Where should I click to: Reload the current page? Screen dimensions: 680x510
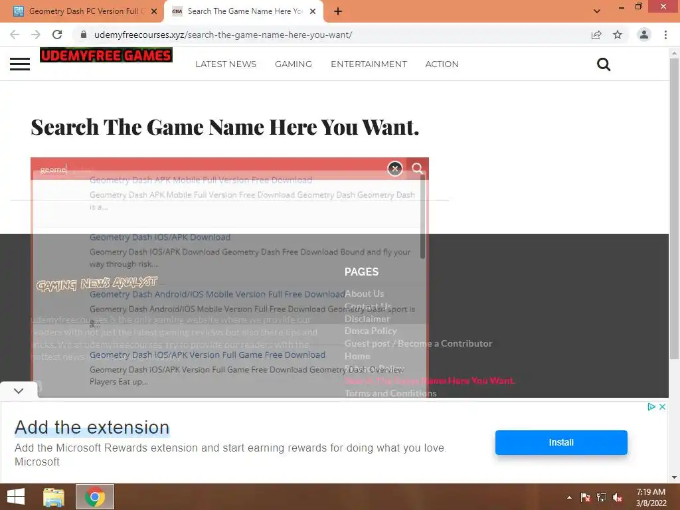[57, 35]
